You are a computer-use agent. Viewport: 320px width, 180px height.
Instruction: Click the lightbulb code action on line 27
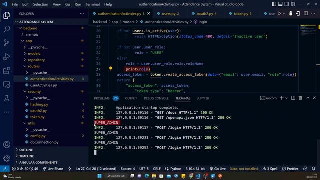[111, 69]
